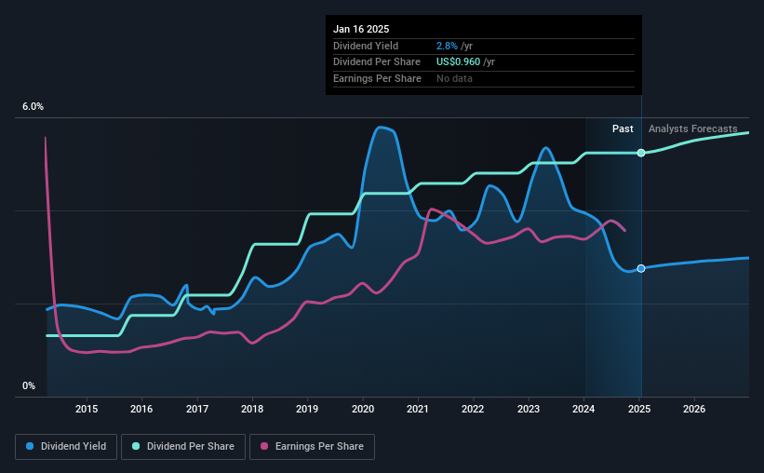Click the 2026 x-axis label
764x473 pixels.
point(694,409)
